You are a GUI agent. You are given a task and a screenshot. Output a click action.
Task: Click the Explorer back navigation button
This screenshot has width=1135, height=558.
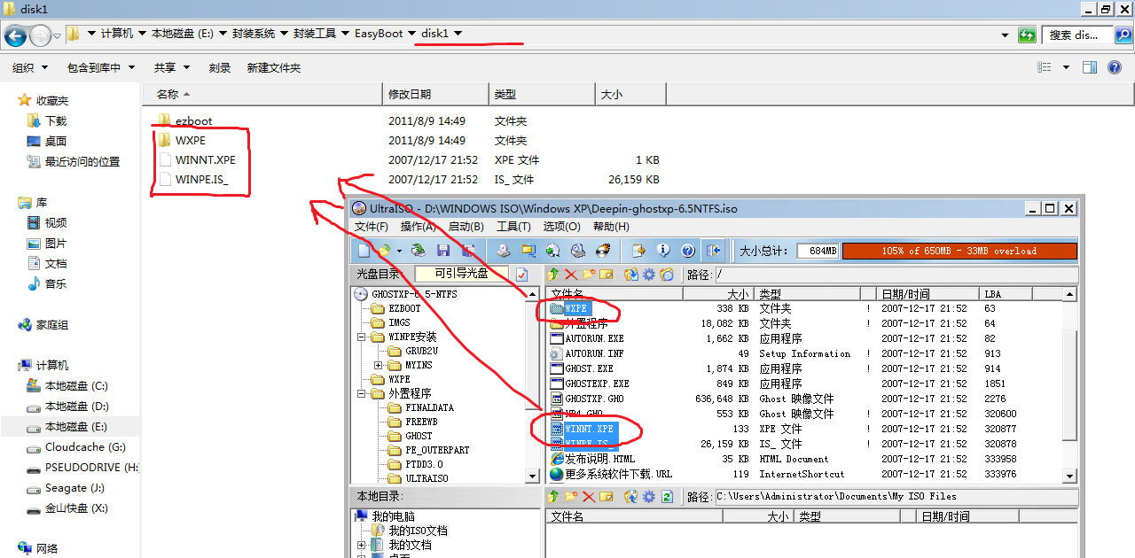[15, 35]
